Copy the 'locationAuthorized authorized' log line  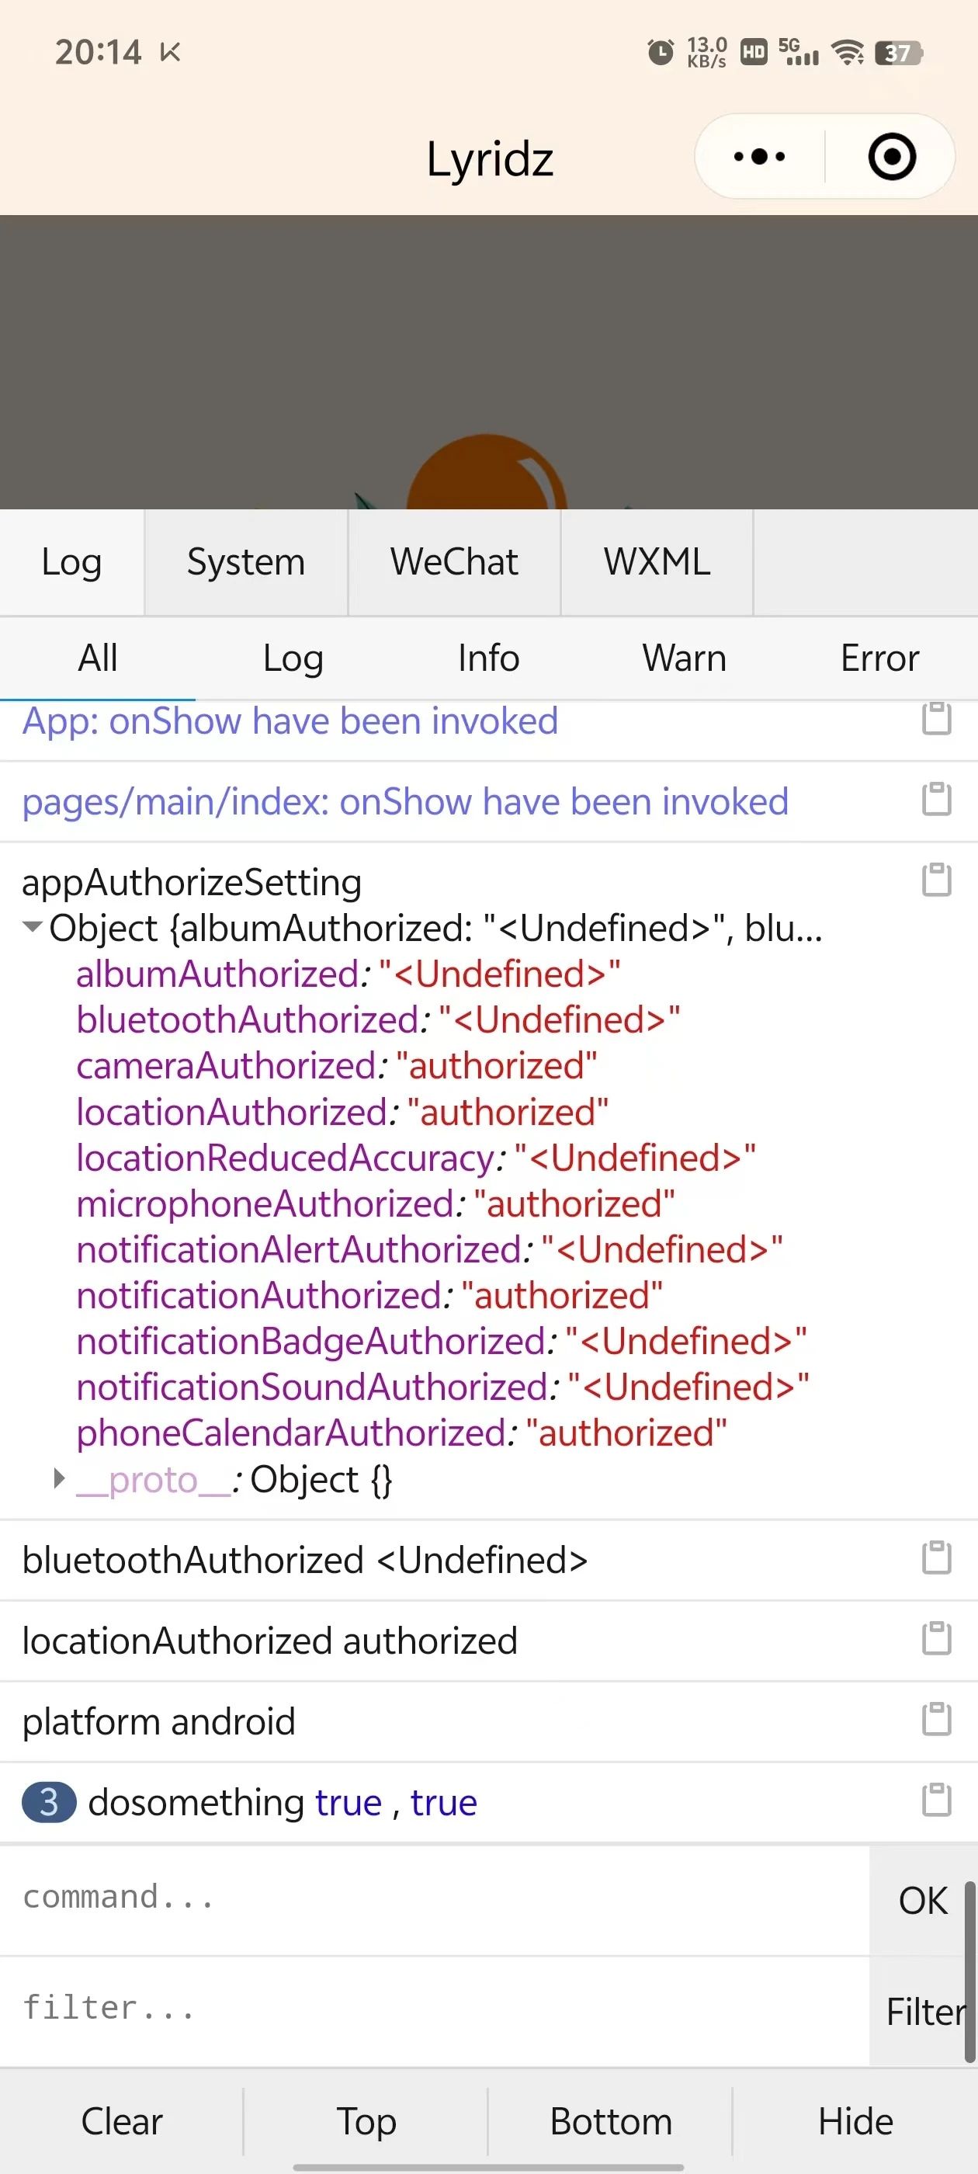(x=936, y=1638)
